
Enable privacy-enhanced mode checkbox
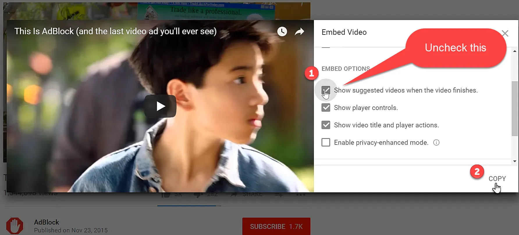[326, 142]
